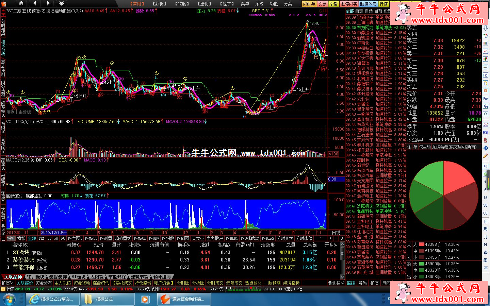Click the forward arrow navigation icon
This screenshot has width=490, height=306.
point(48,3)
